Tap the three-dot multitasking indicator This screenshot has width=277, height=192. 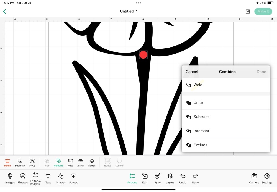click(138, 3)
